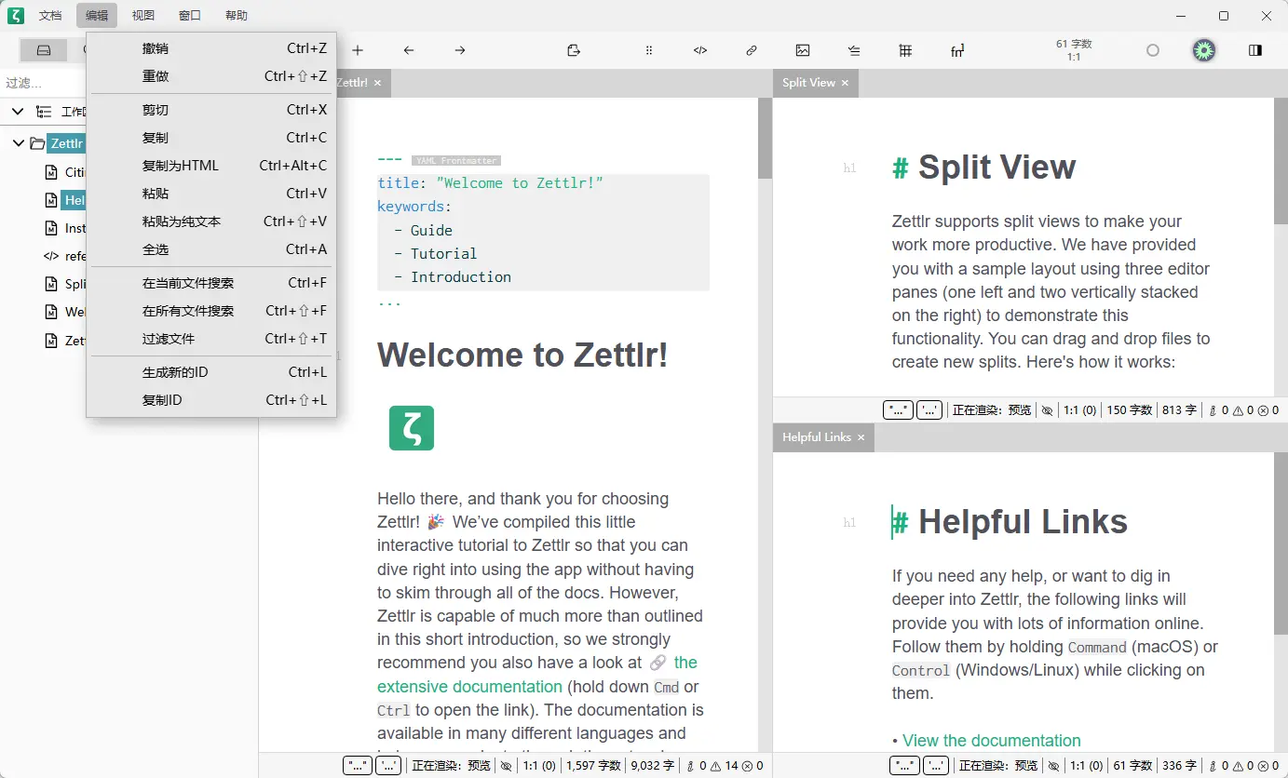The height and width of the screenshot is (778, 1288).
Task: Click the Zettlr folder icon in the file tree
Action: click(37, 143)
